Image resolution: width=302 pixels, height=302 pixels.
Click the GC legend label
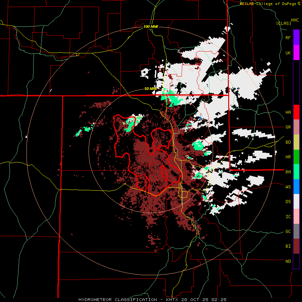point(288,232)
